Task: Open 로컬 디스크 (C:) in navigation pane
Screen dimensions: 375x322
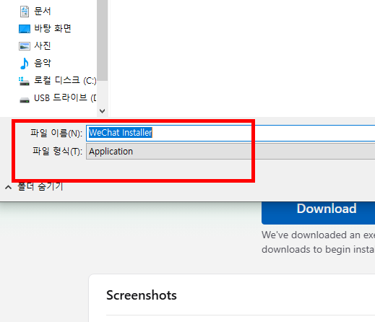Action: click(x=65, y=80)
